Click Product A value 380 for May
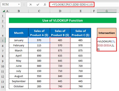 click(x=39, y=61)
